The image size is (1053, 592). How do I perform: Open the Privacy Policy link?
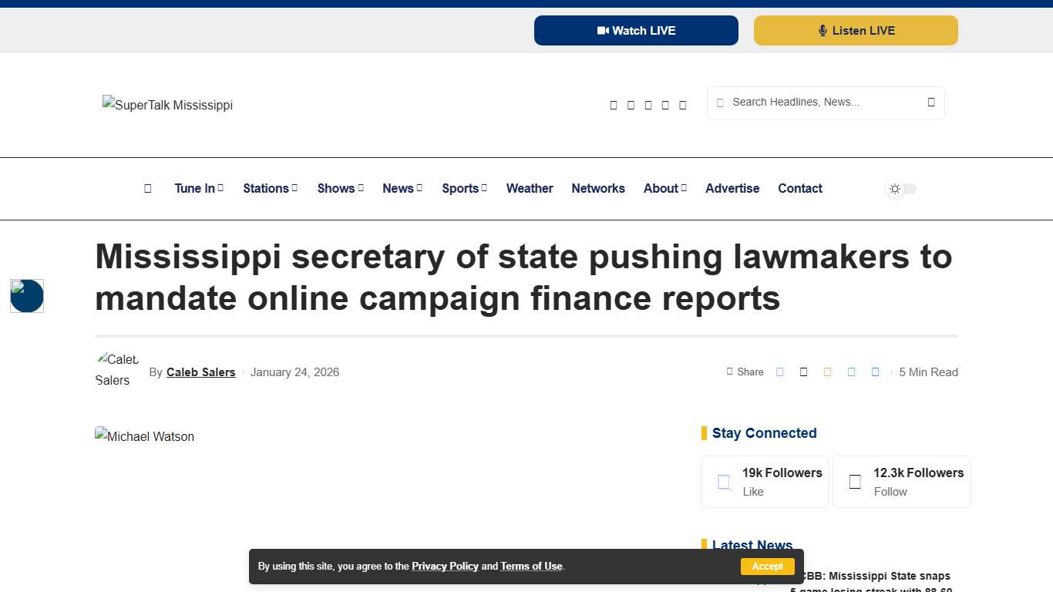coord(445,566)
